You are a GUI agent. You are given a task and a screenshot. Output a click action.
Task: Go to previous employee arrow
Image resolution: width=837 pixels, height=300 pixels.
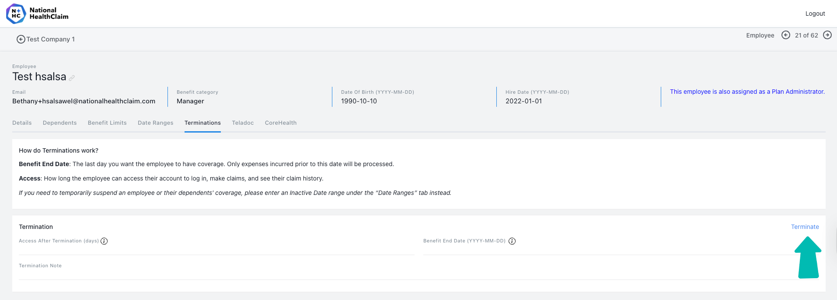pyautogui.click(x=786, y=35)
